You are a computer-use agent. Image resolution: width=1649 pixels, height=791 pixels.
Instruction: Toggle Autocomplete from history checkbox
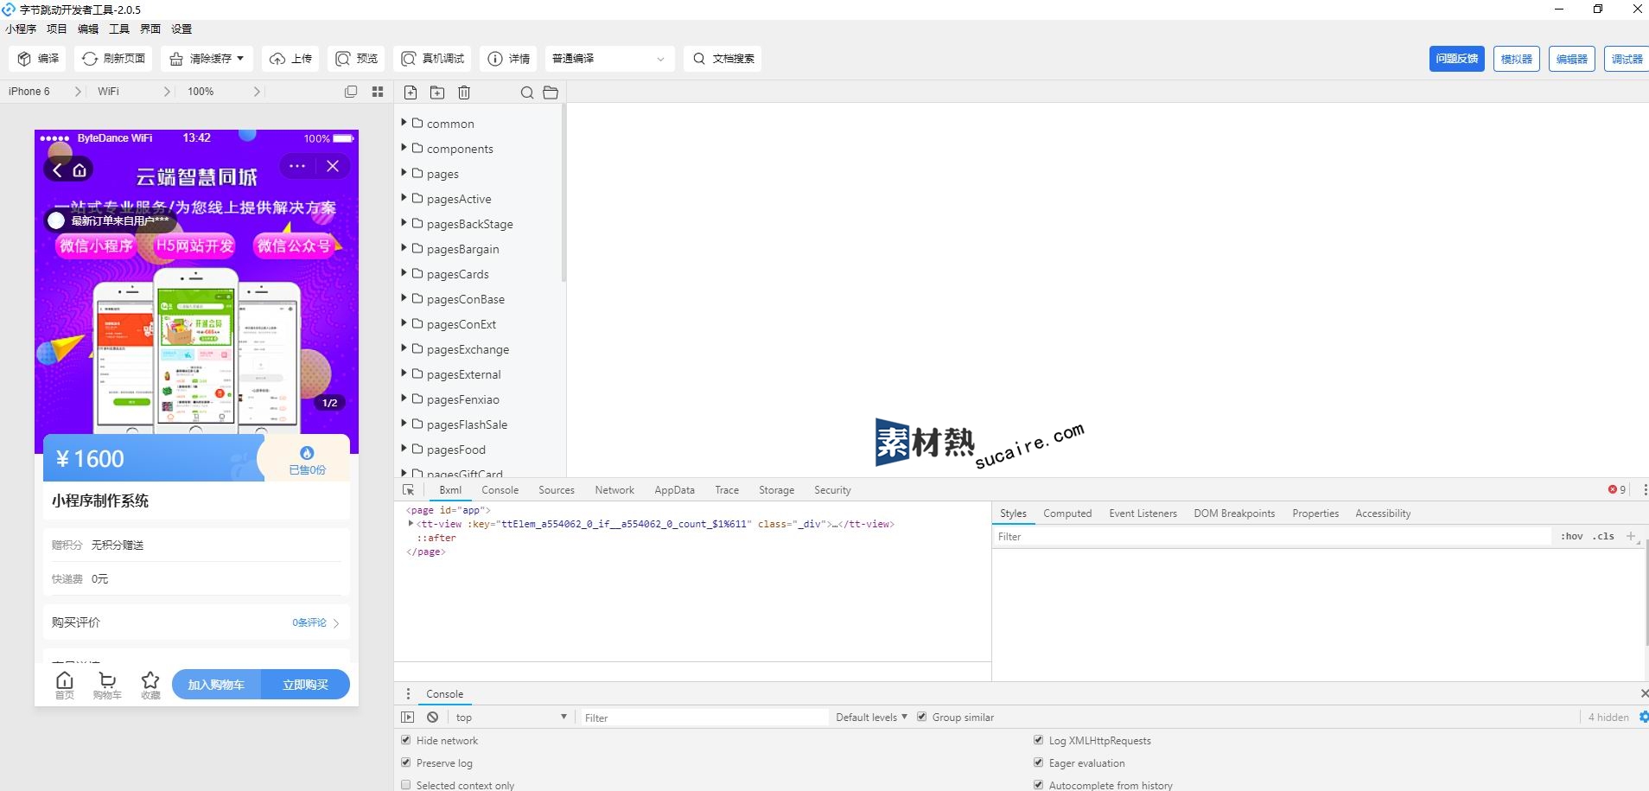tap(1039, 785)
